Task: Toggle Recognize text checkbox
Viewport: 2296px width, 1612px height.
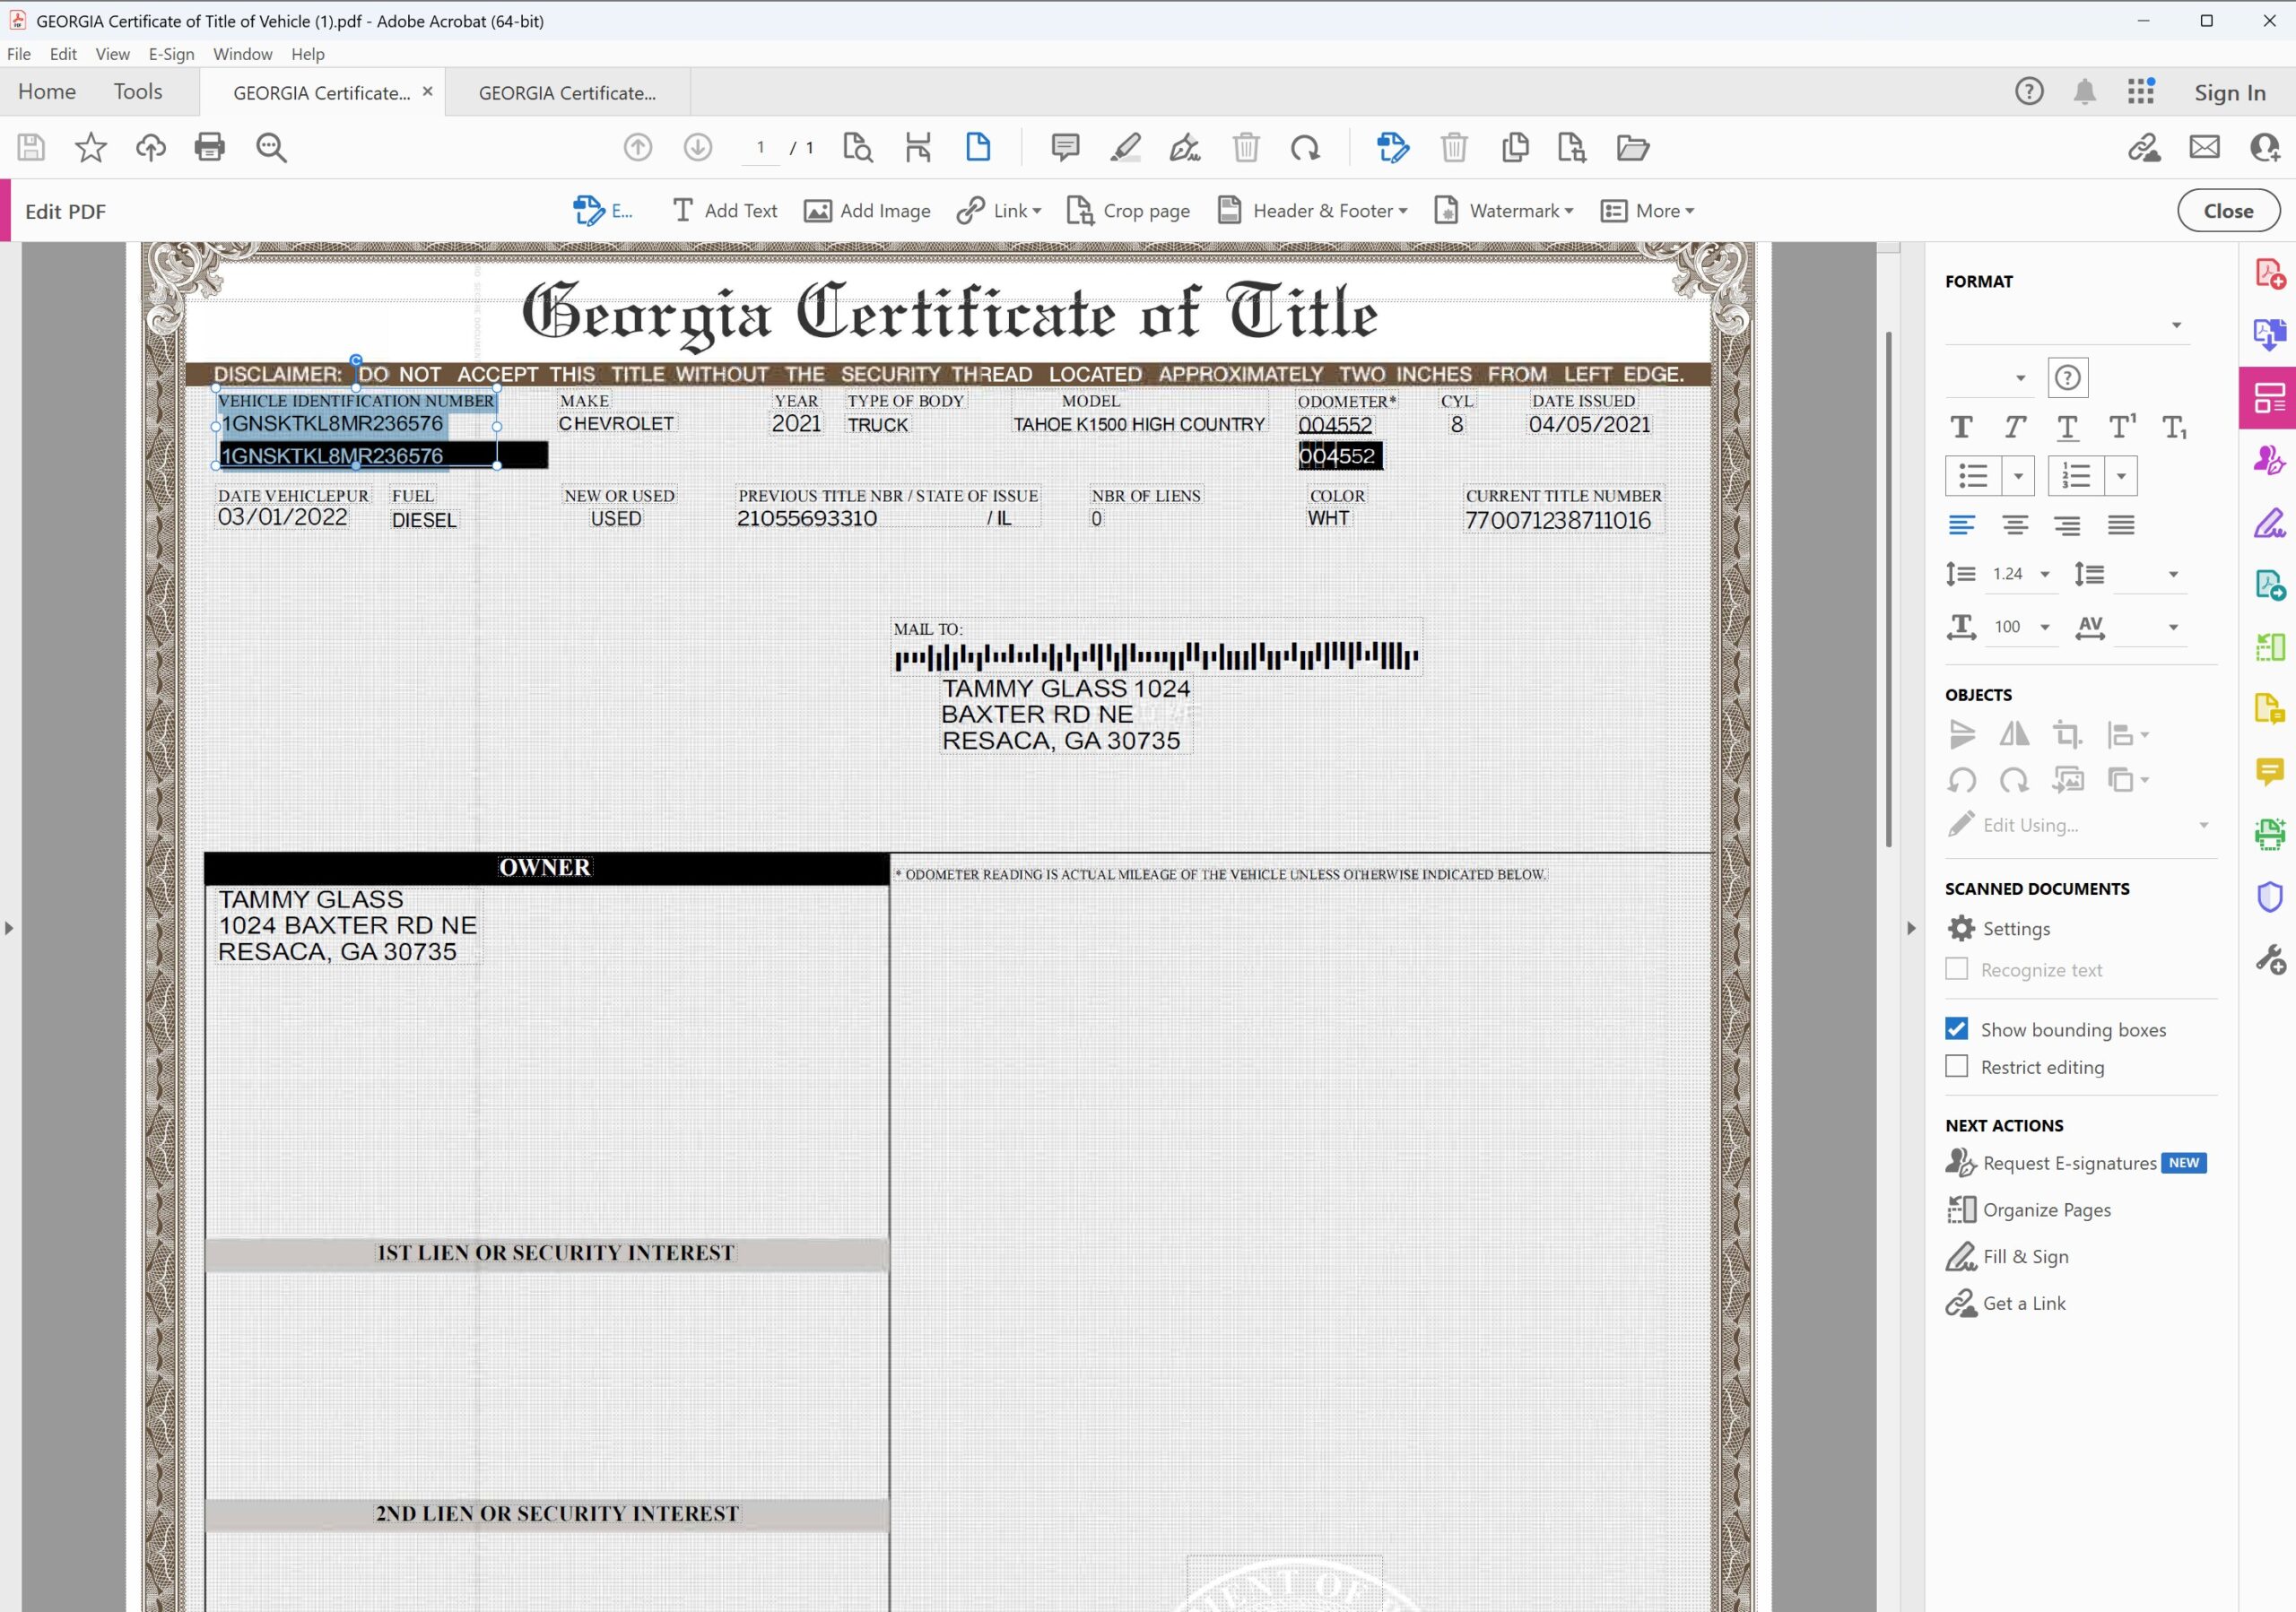Action: tap(1957, 969)
